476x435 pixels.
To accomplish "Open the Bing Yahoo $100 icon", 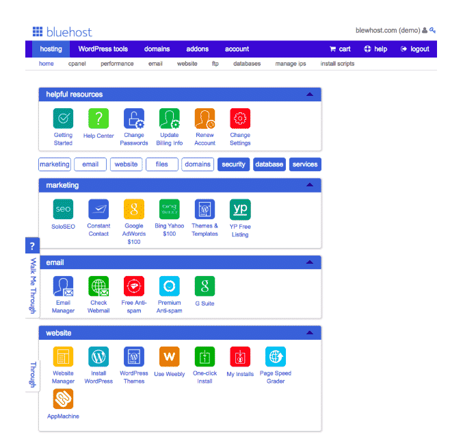I will pos(170,209).
